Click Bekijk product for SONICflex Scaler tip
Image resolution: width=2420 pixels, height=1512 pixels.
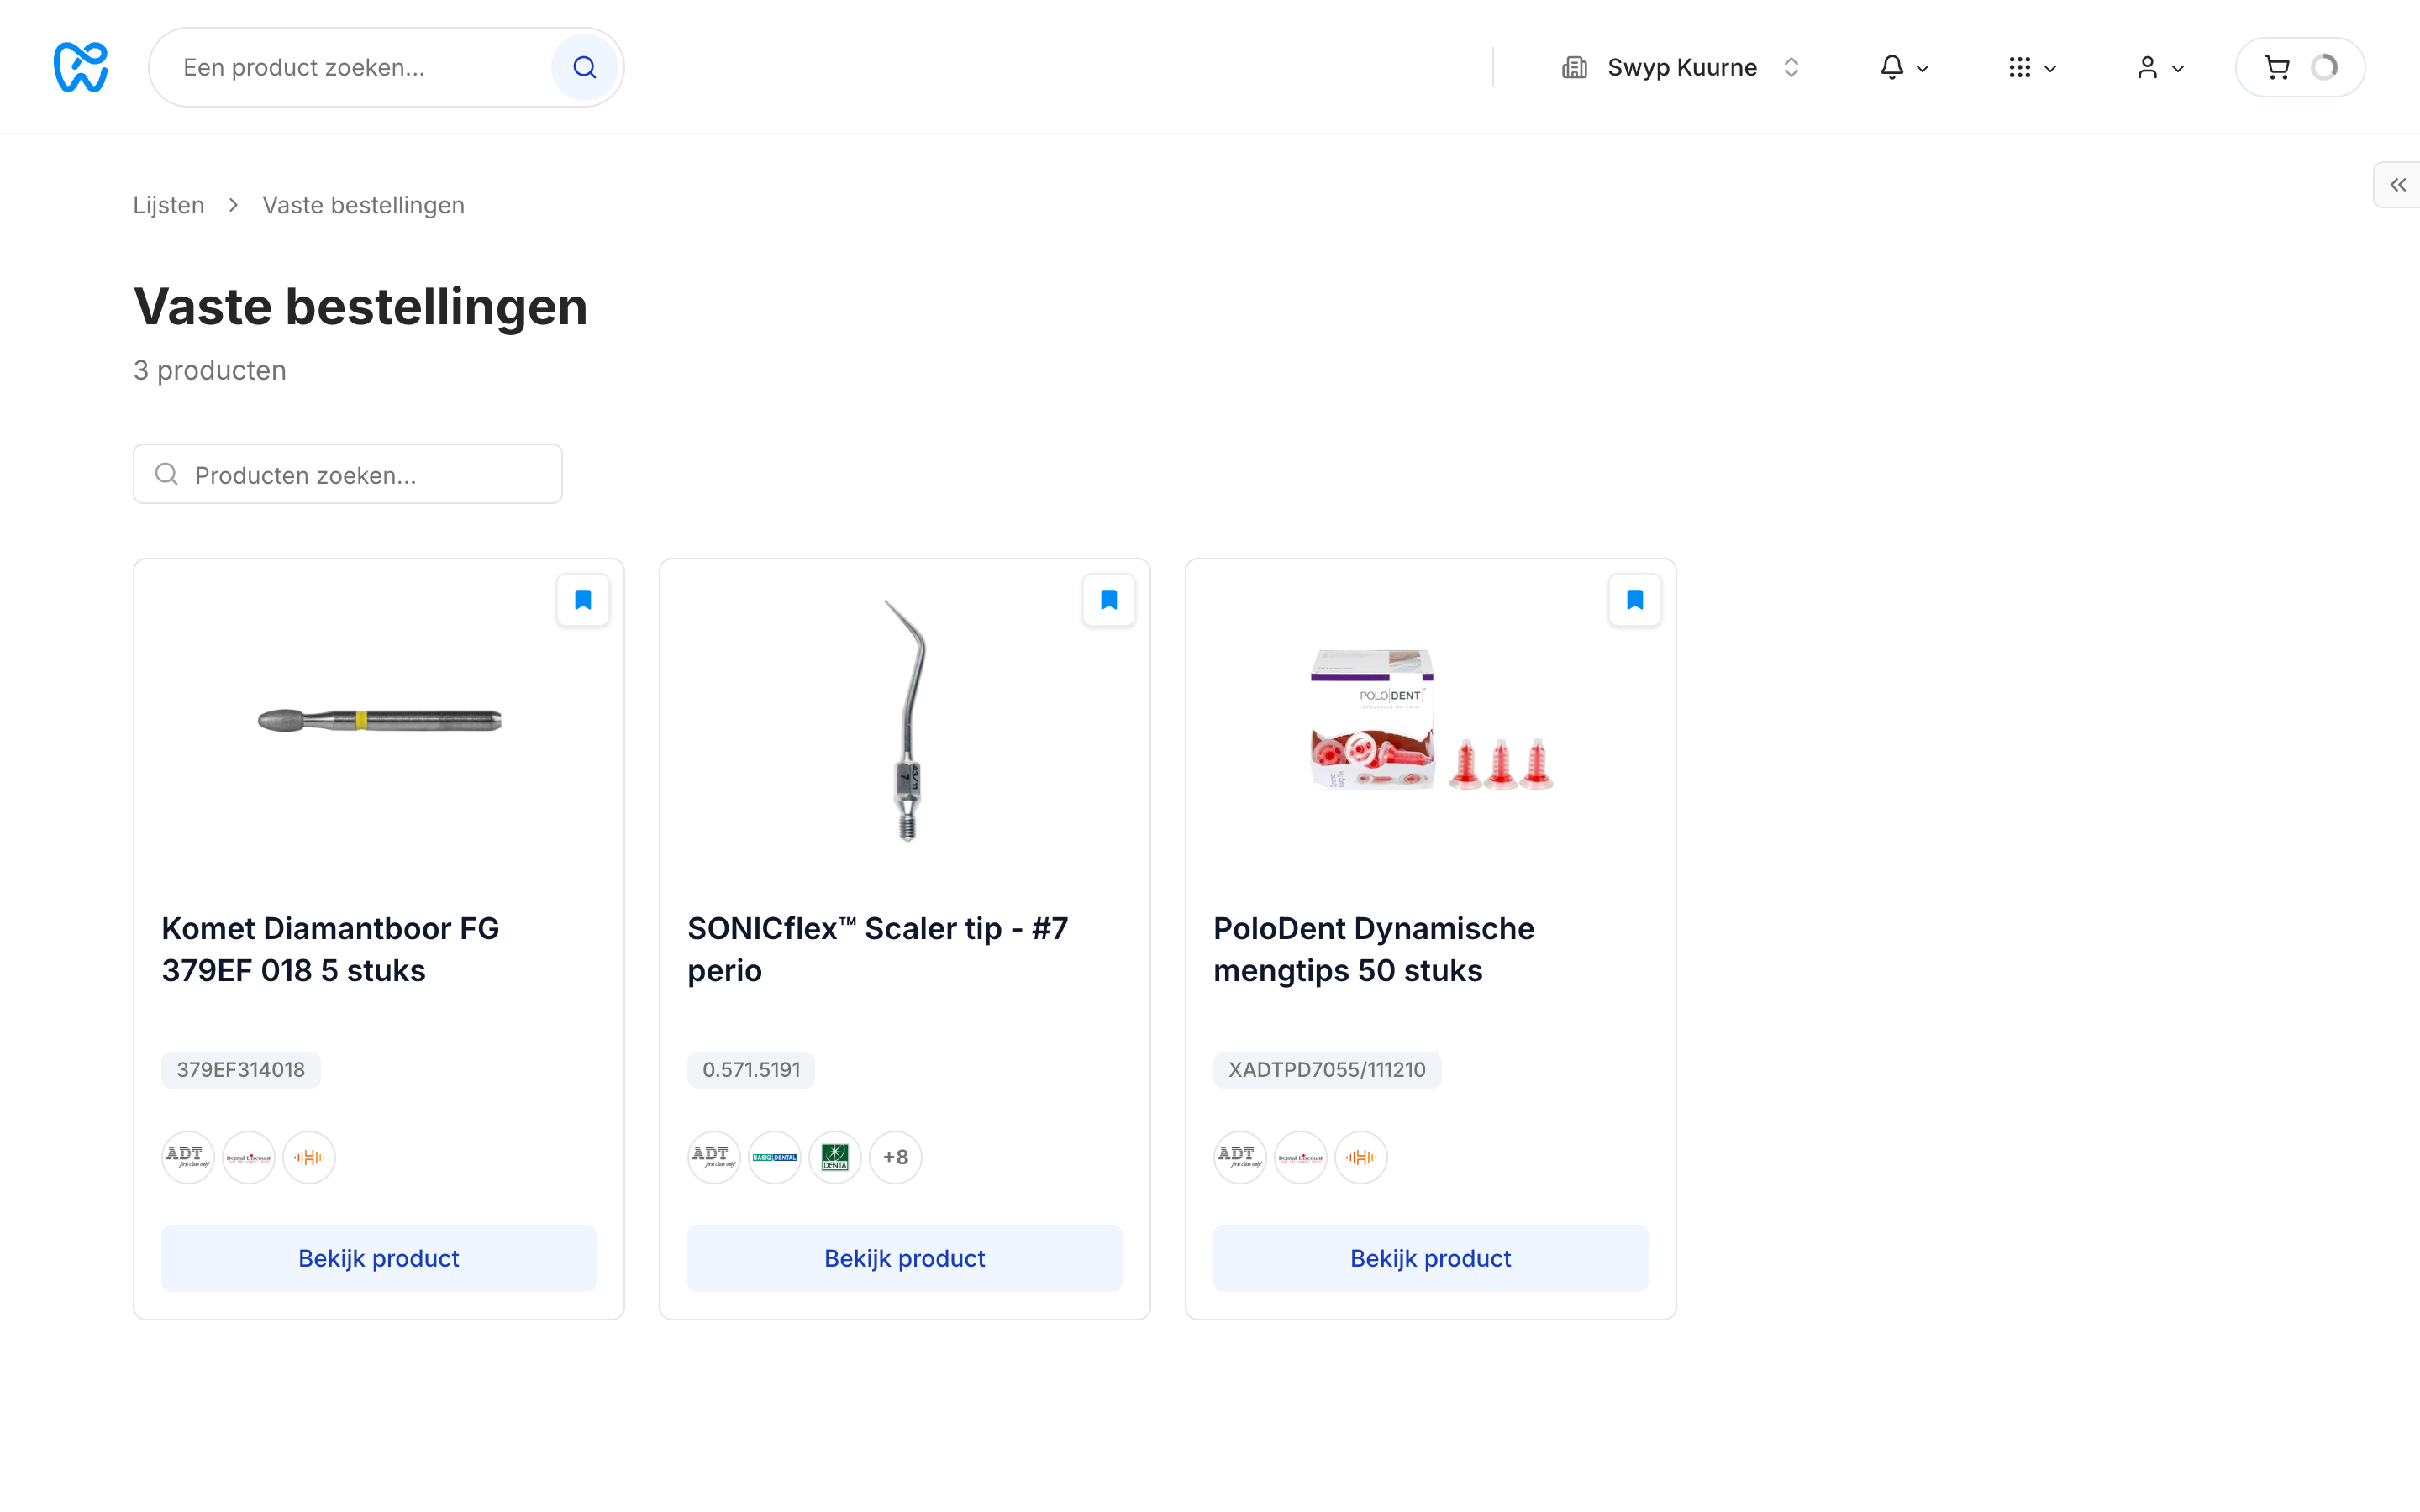click(x=904, y=1258)
